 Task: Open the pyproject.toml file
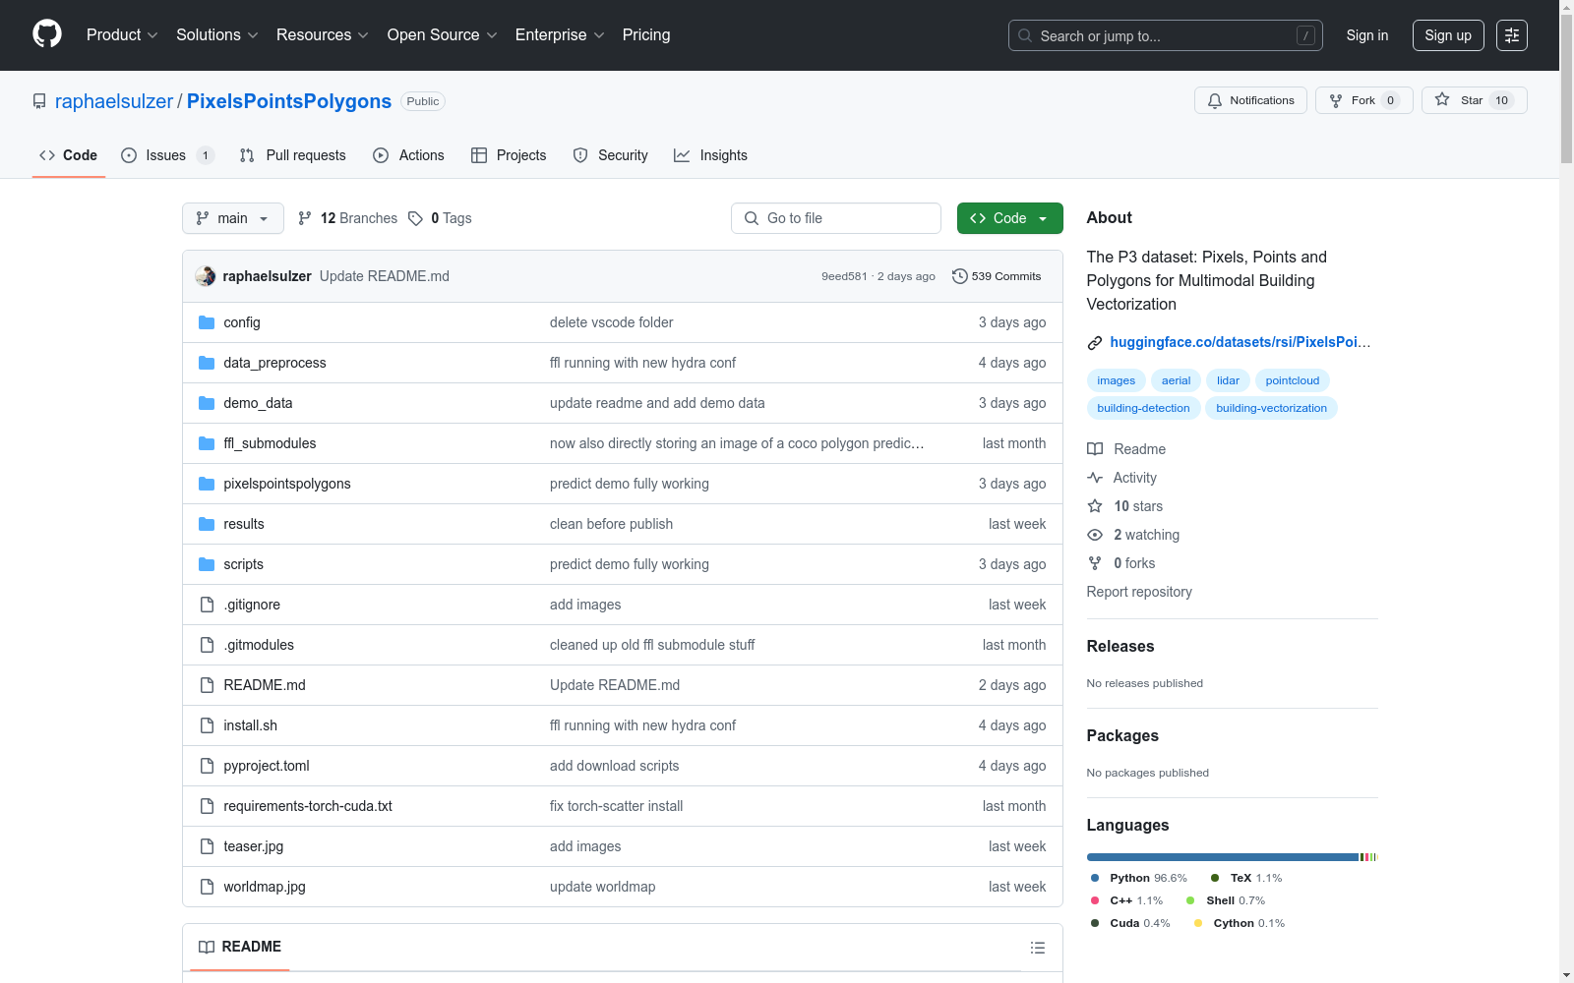(x=267, y=766)
